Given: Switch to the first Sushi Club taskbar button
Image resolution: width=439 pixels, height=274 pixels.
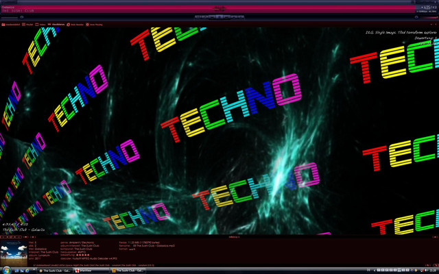Looking at the screenshot, I should [x=55, y=271].
